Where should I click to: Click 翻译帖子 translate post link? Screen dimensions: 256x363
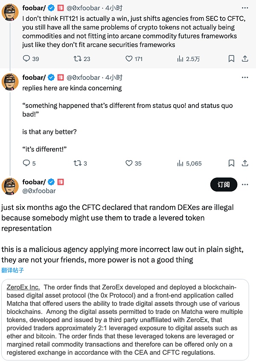(13, 270)
